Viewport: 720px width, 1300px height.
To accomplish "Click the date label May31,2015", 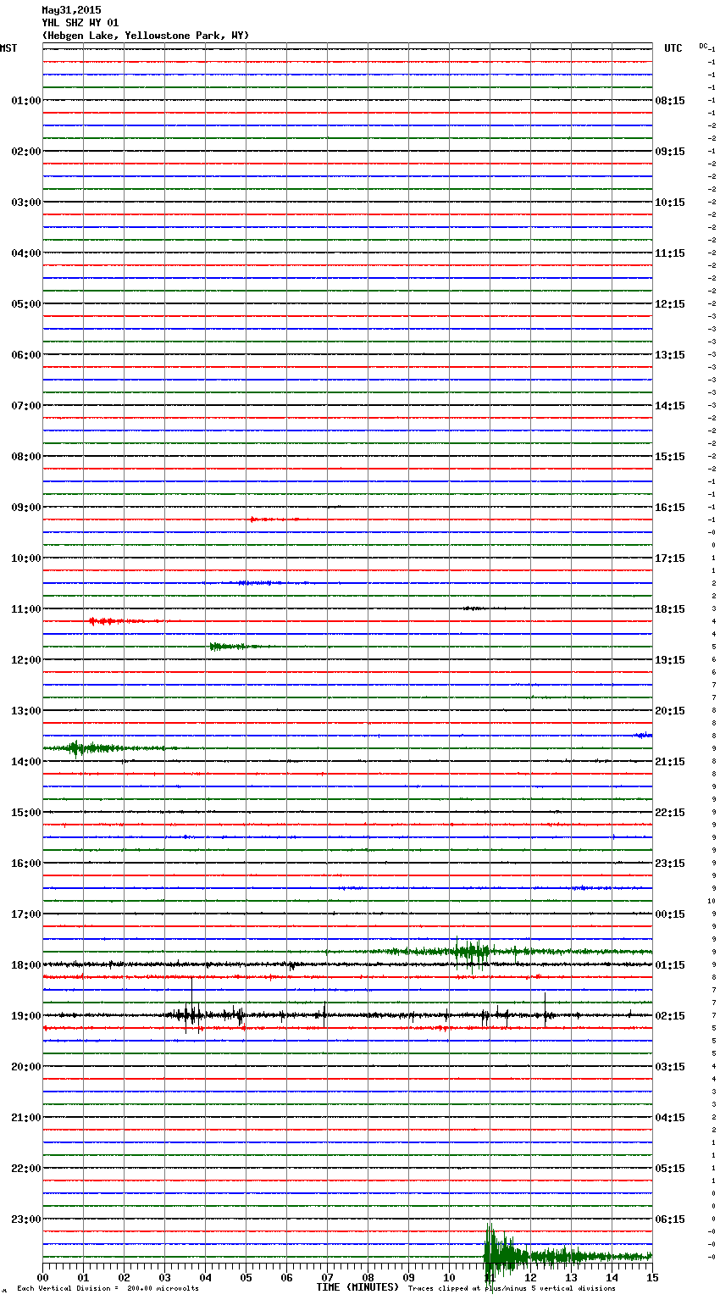I will (71, 10).
